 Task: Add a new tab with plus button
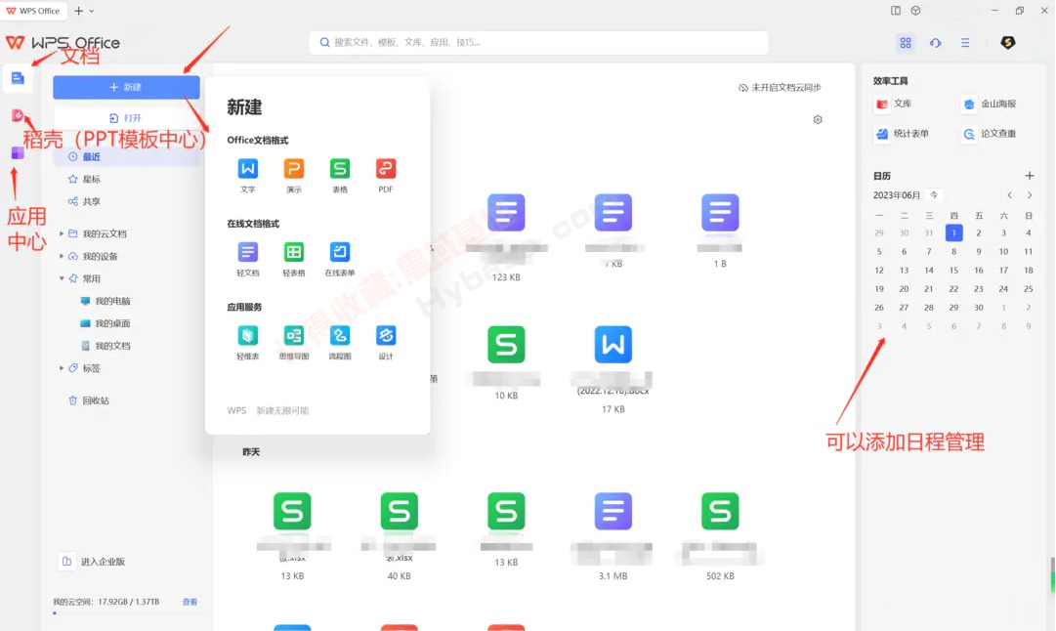point(78,11)
